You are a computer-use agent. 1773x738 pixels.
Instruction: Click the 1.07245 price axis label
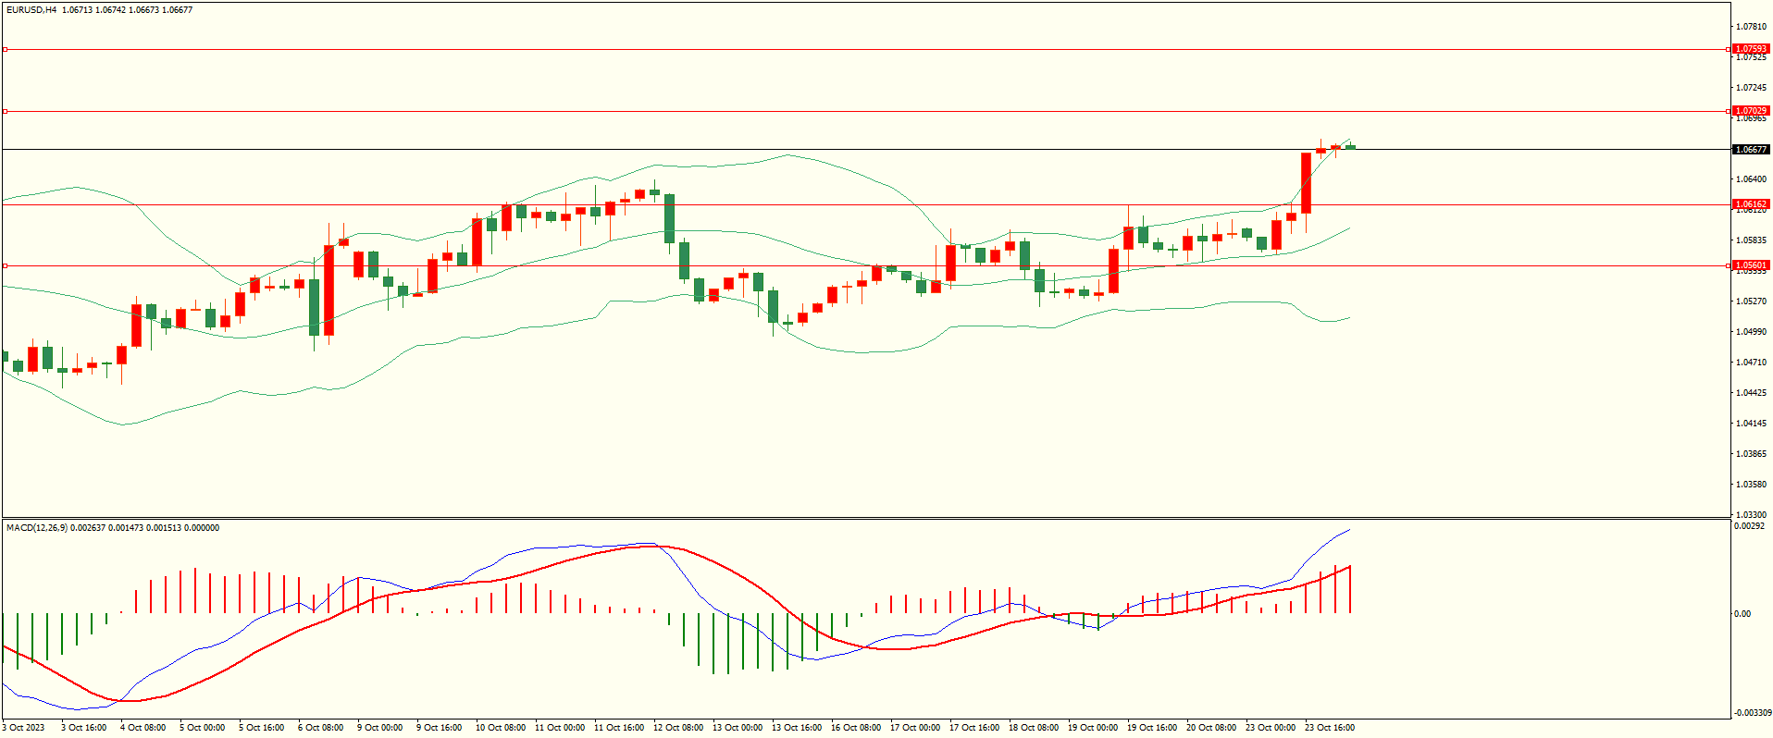pyautogui.click(x=1751, y=88)
